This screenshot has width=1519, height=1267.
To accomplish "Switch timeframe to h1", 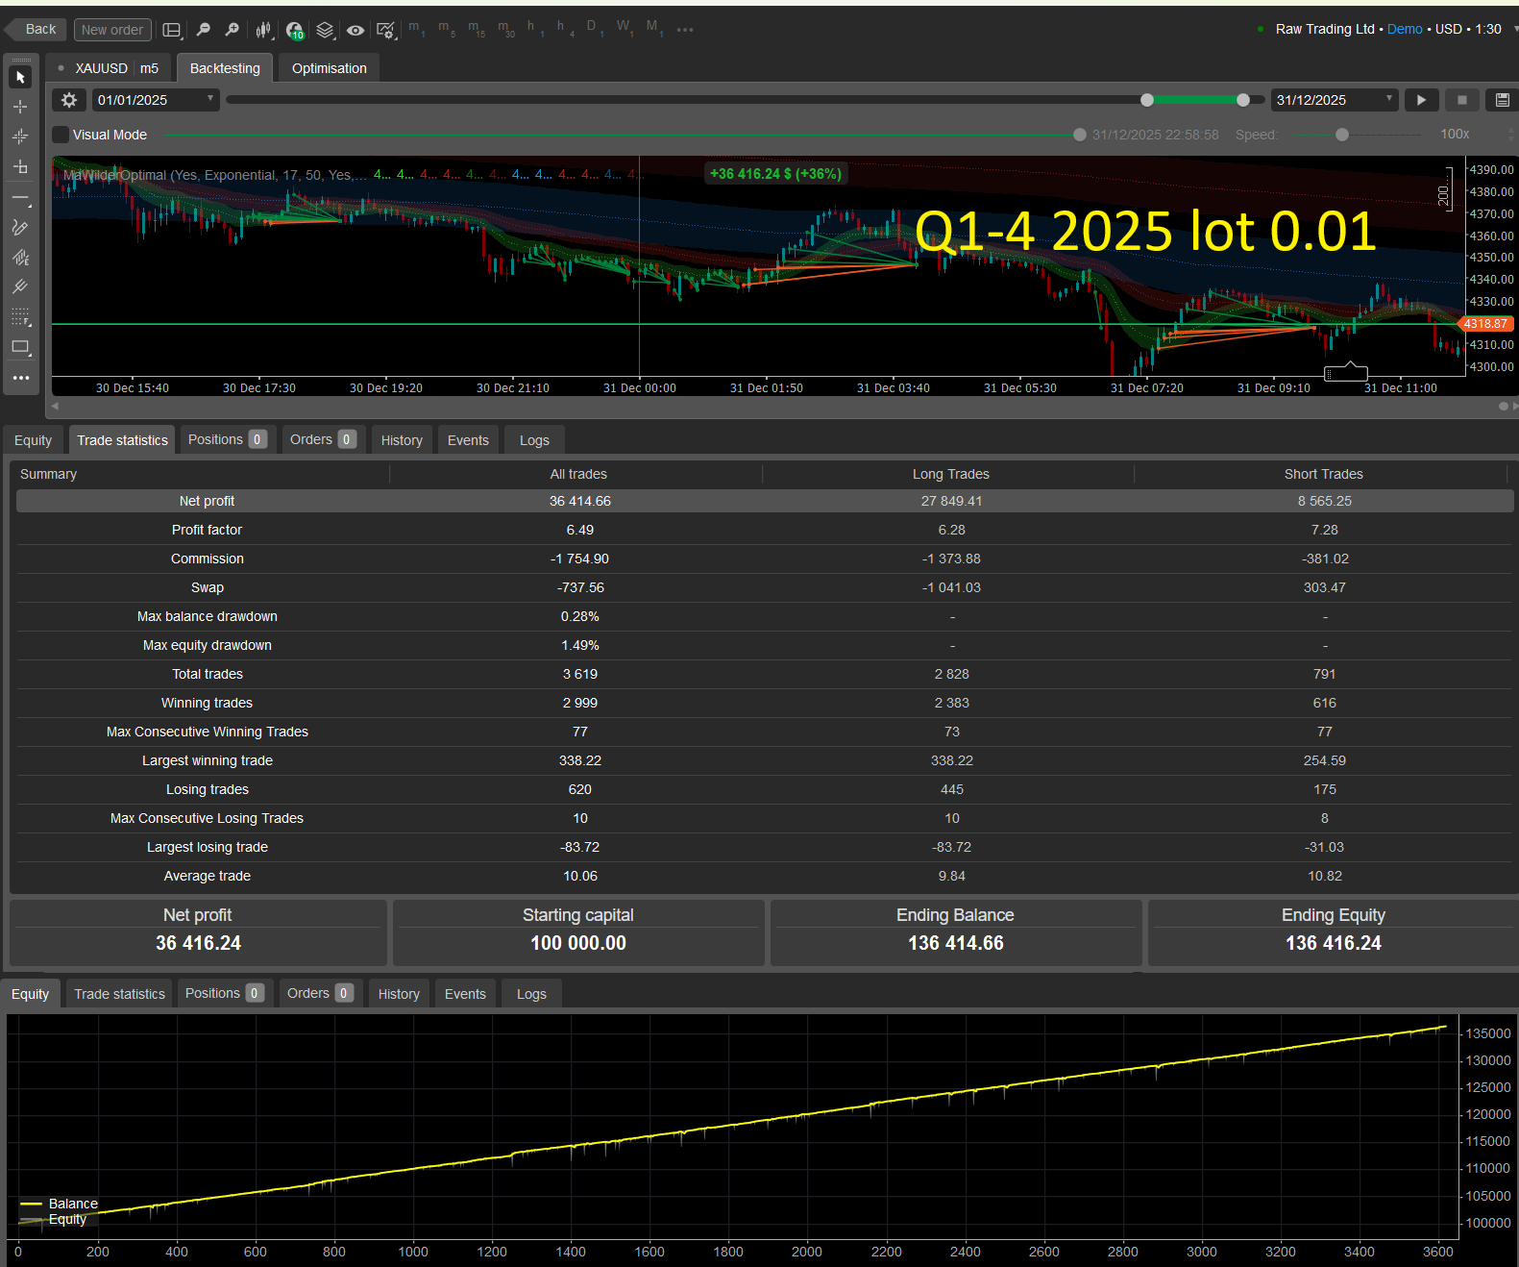I will point(532,29).
